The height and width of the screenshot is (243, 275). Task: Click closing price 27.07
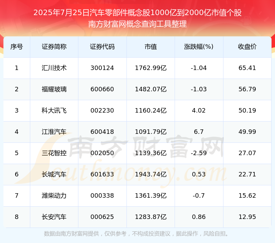pos(247,153)
